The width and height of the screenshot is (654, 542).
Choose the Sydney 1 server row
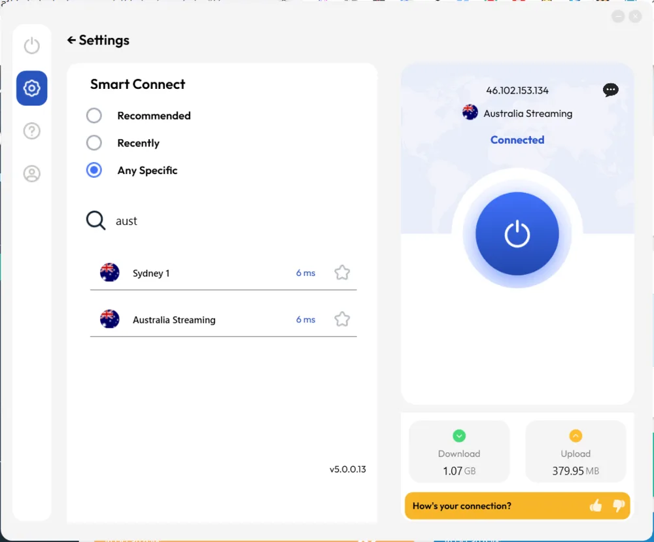click(x=224, y=273)
